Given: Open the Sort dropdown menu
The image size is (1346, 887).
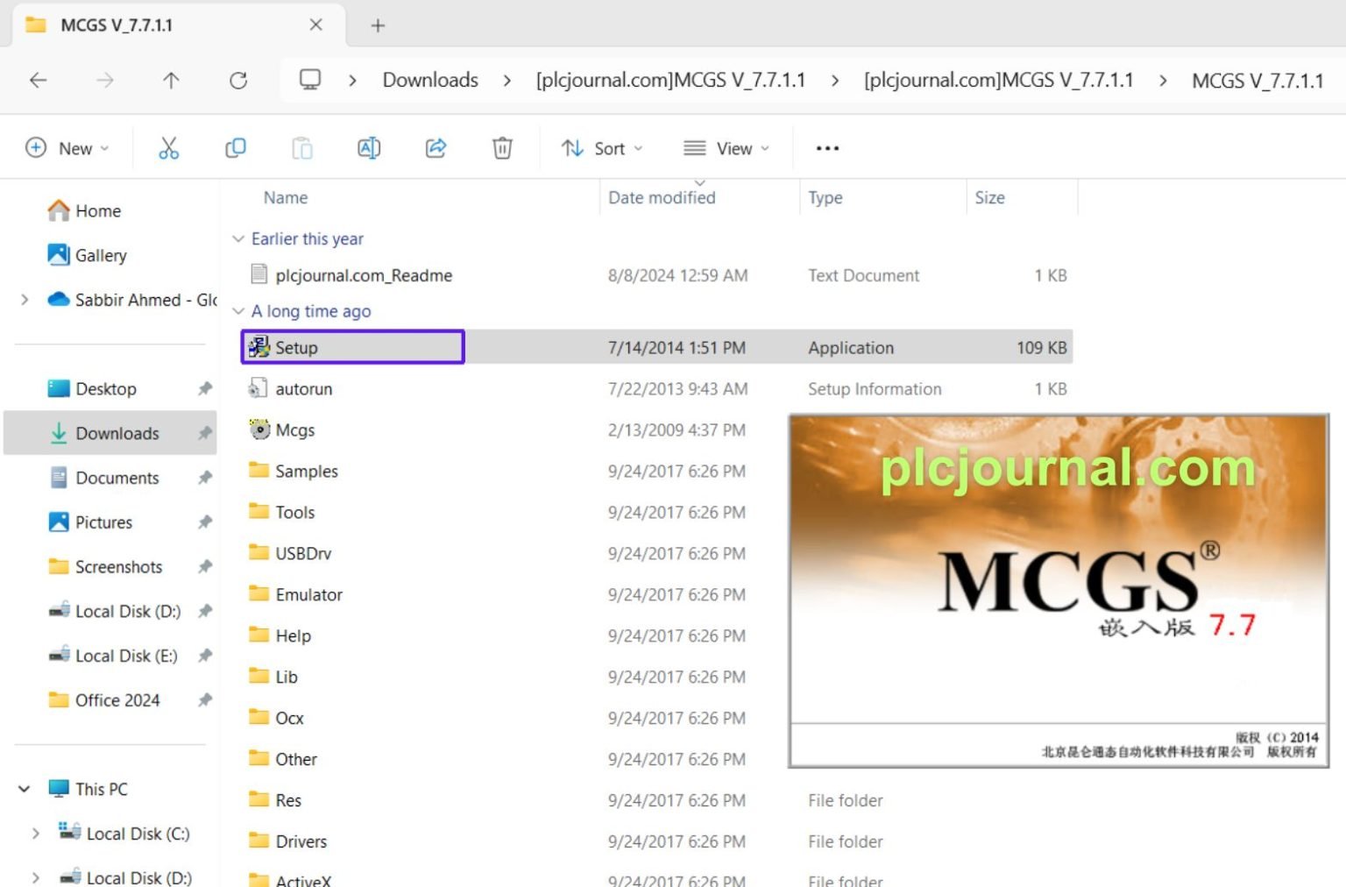Looking at the screenshot, I should 602,147.
